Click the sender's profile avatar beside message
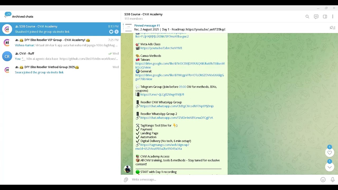Image resolution: width=338 pixels, height=190 pixels. click(128, 169)
